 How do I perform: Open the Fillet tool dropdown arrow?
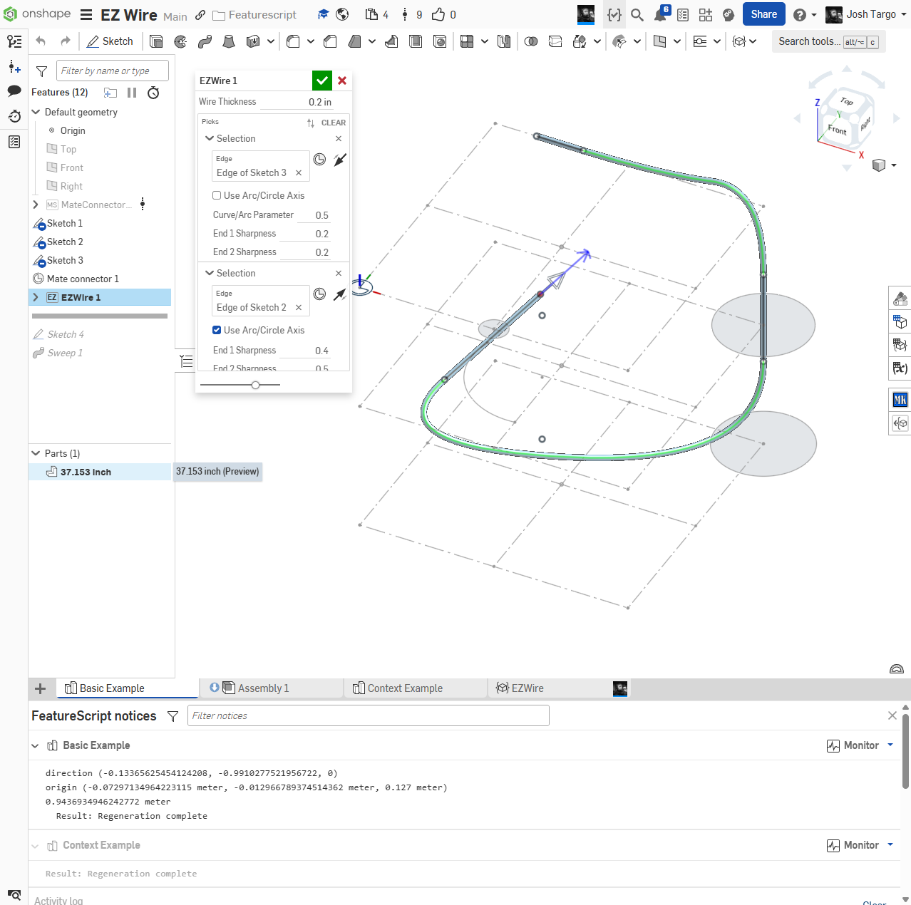[311, 41]
